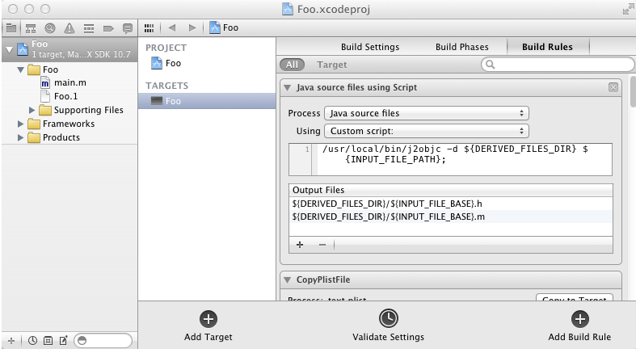Select the Target filter
This screenshot has width=636, height=349.
point(332,65)
